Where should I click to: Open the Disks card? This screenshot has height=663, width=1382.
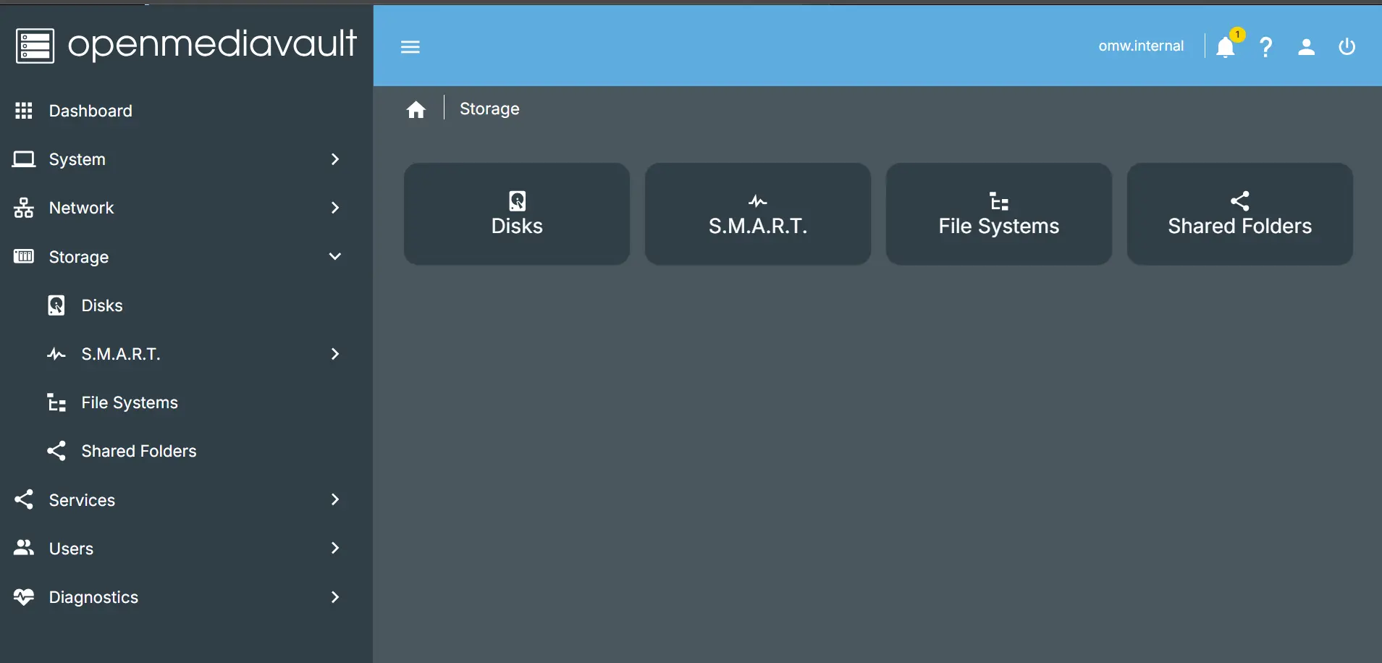[516, 214]
